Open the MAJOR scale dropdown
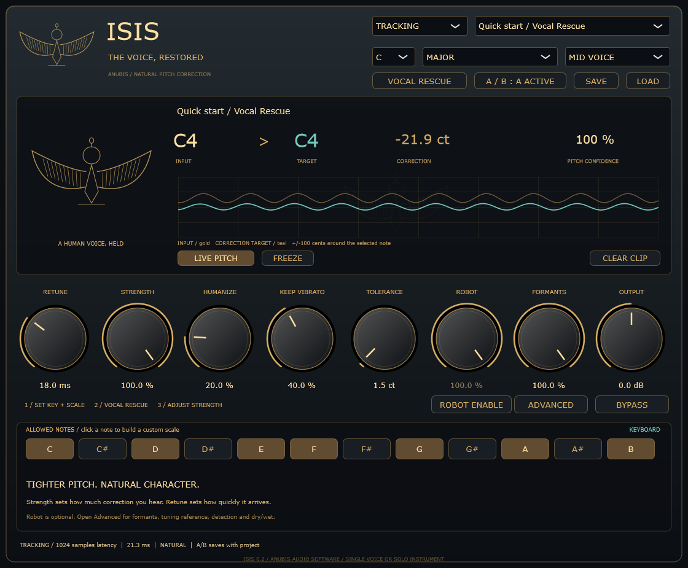The height and width of the screenshot is (568, 688). pyautogui.click(x=490, y=57)
